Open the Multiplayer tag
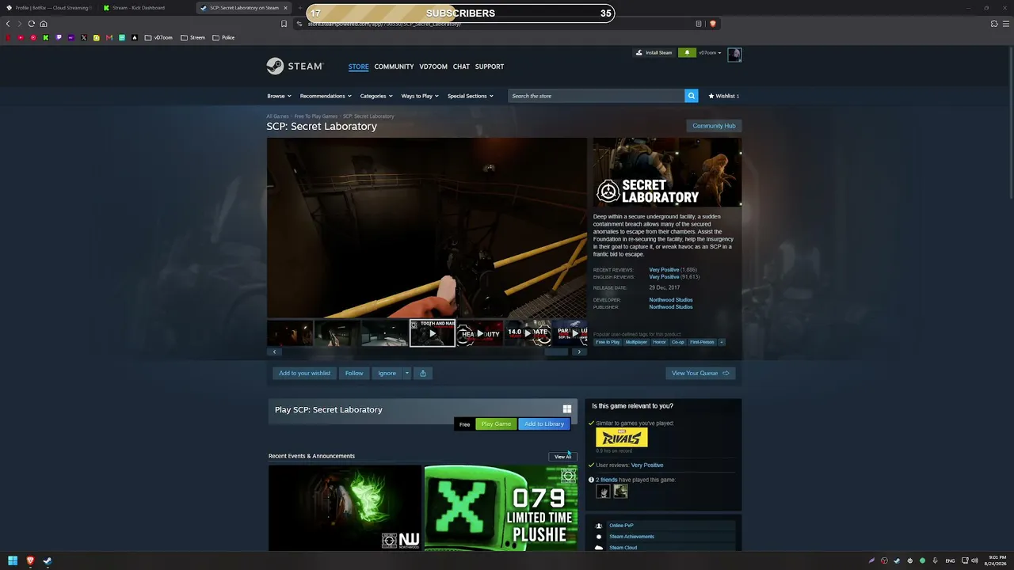 [636, 342]
